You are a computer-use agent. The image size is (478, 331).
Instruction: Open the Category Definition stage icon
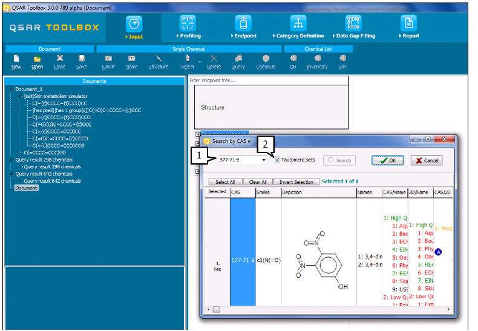pos(298,23)
